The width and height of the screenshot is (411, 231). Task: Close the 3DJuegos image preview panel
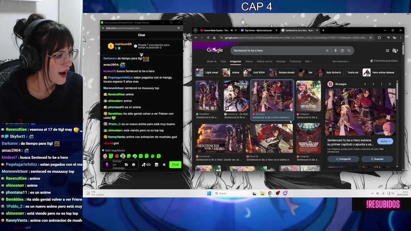pos(390,84)
